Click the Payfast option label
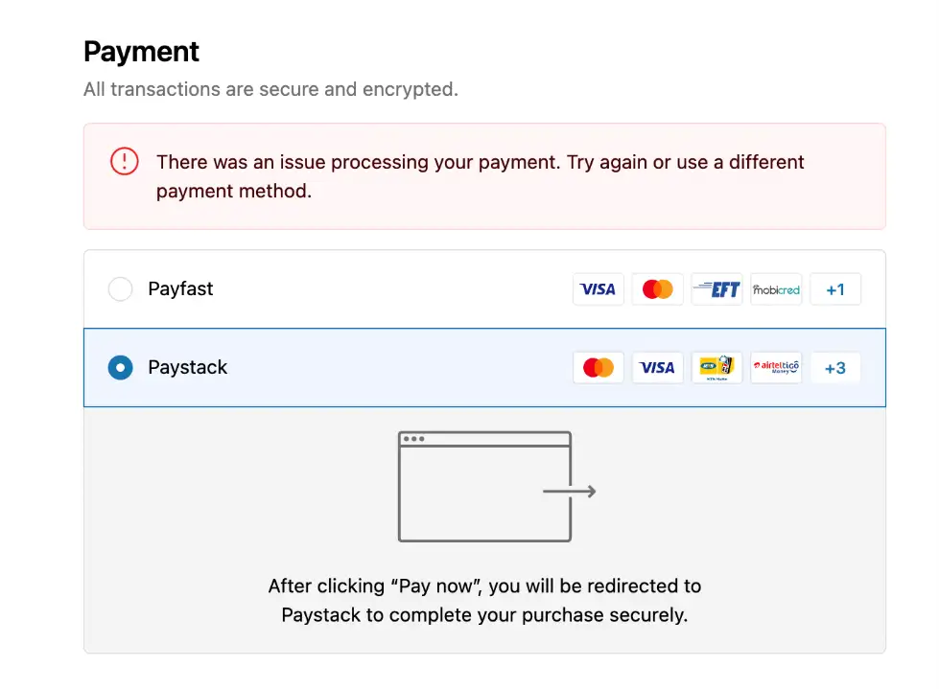Viewport: 939px width, 689px height. click(x=180, y=288)
